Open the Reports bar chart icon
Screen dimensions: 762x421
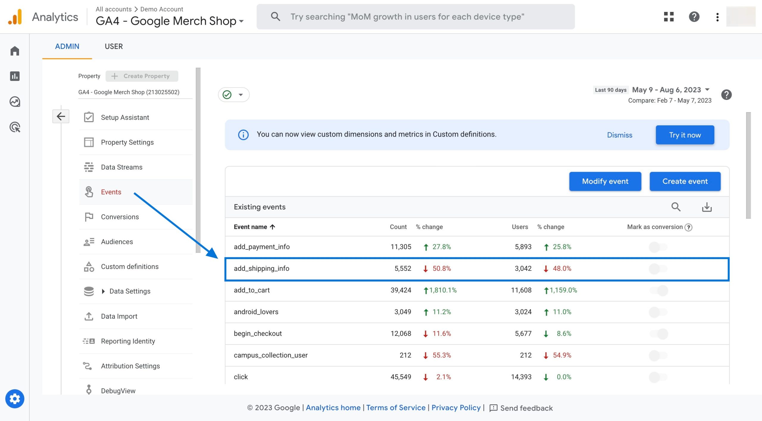click(15, 76)
